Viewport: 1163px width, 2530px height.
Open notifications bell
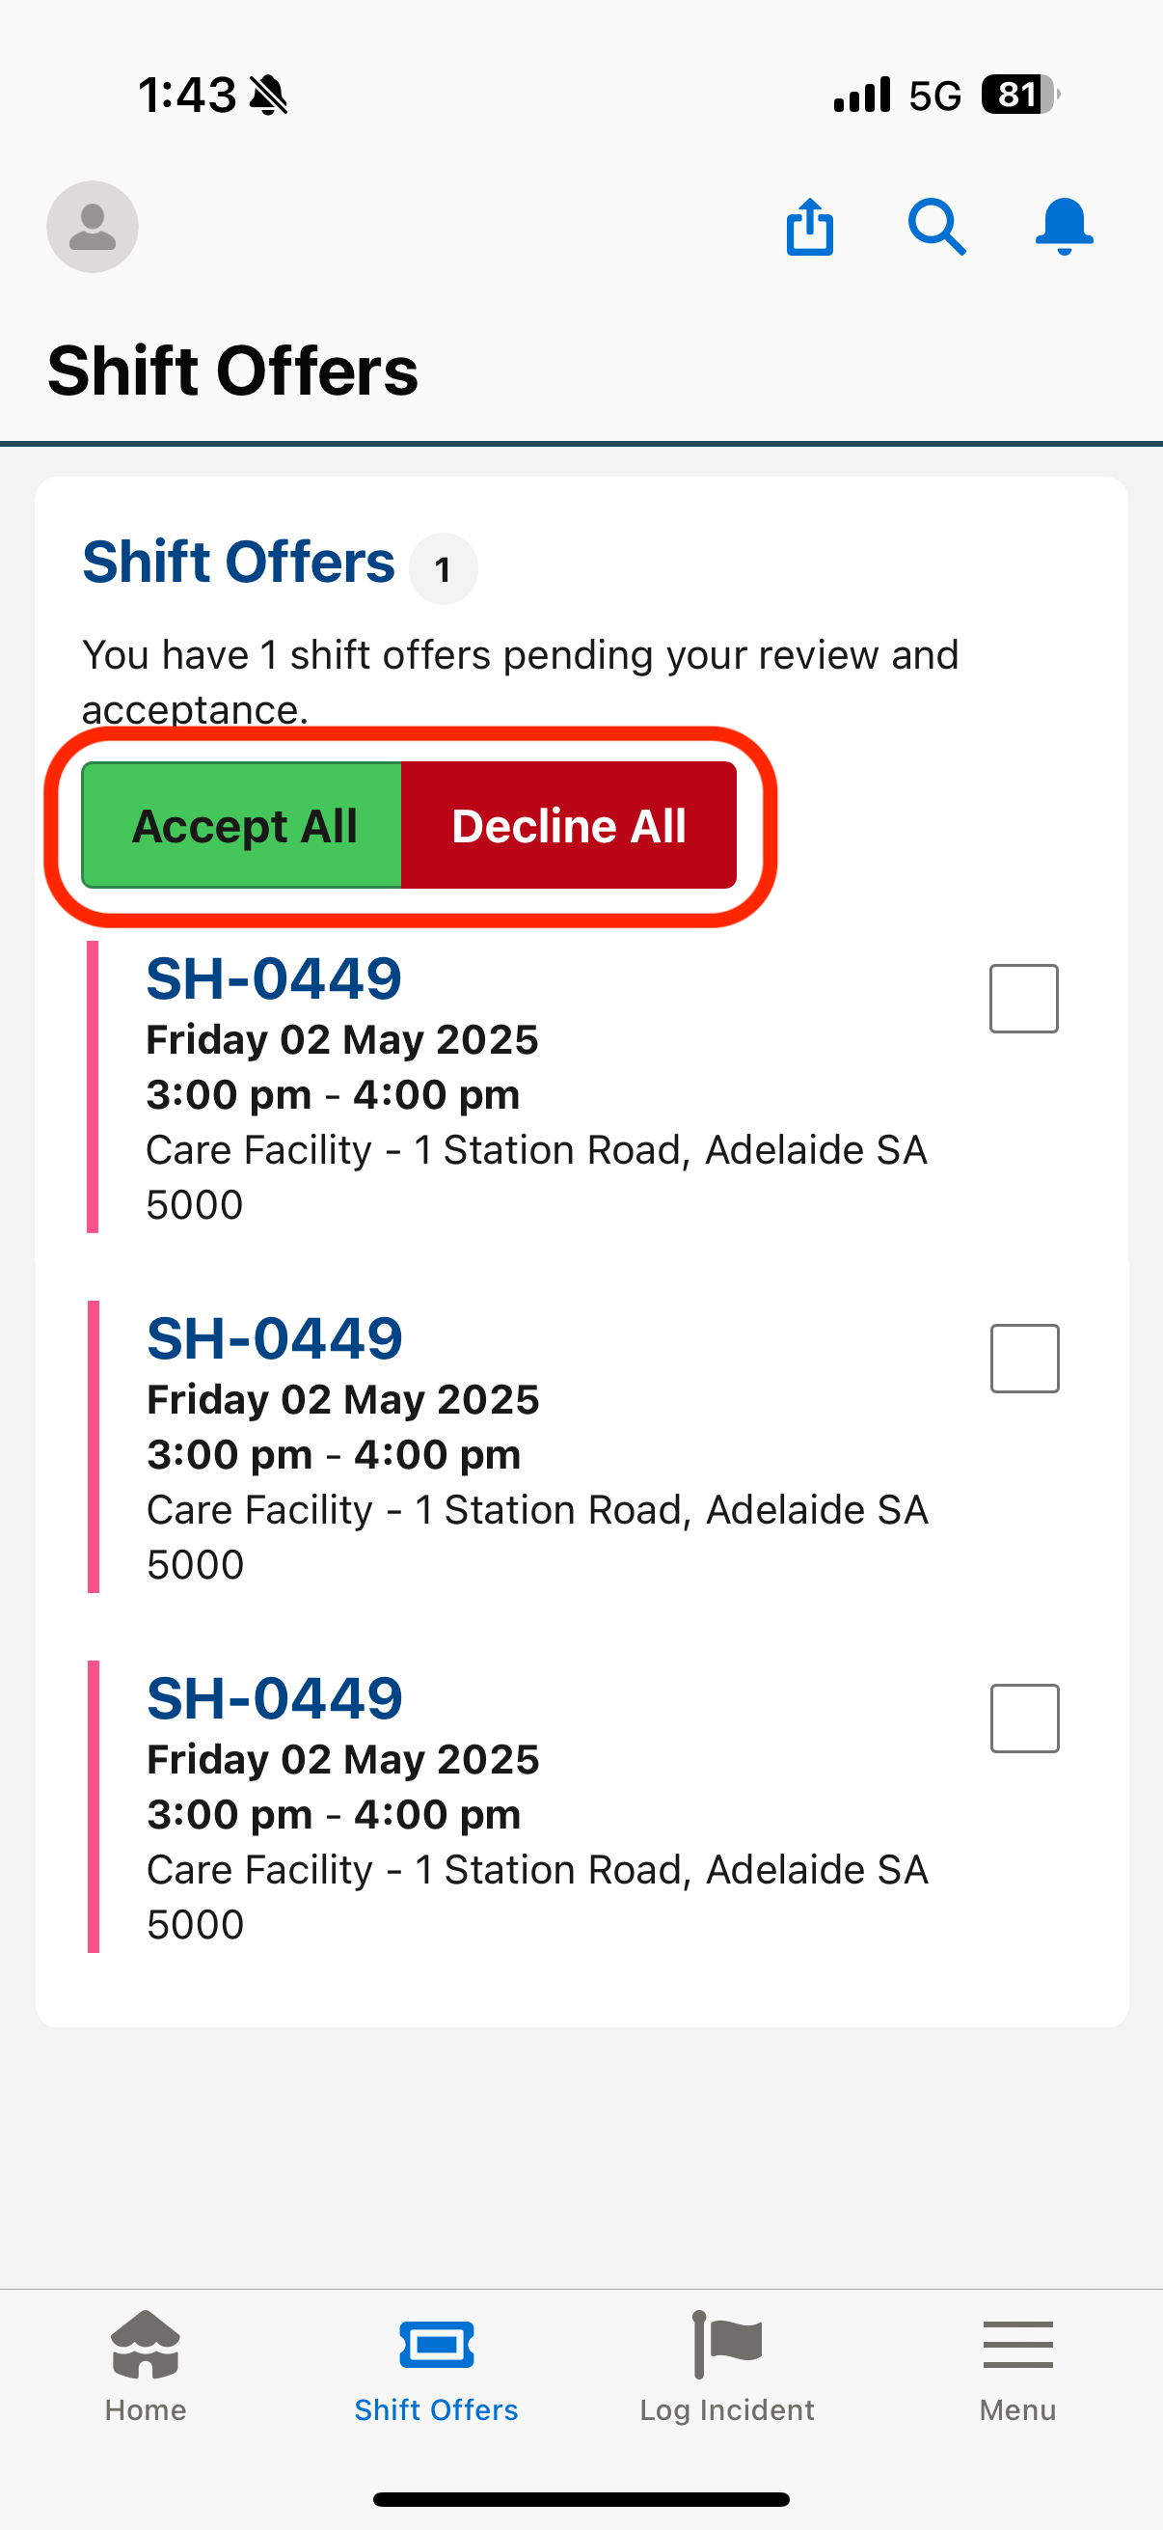tap(1064, 227)
